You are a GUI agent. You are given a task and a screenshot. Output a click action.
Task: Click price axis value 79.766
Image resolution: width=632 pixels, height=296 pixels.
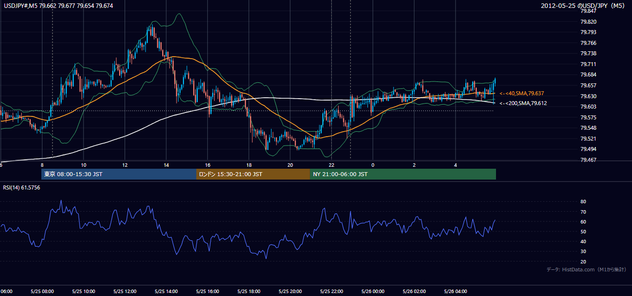pos(588,43)
